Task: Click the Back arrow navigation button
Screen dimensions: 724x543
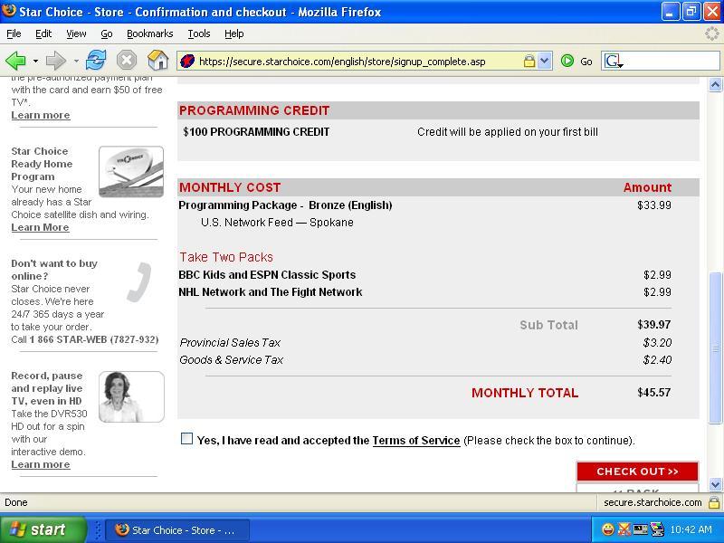Action: tap(15, 61)
